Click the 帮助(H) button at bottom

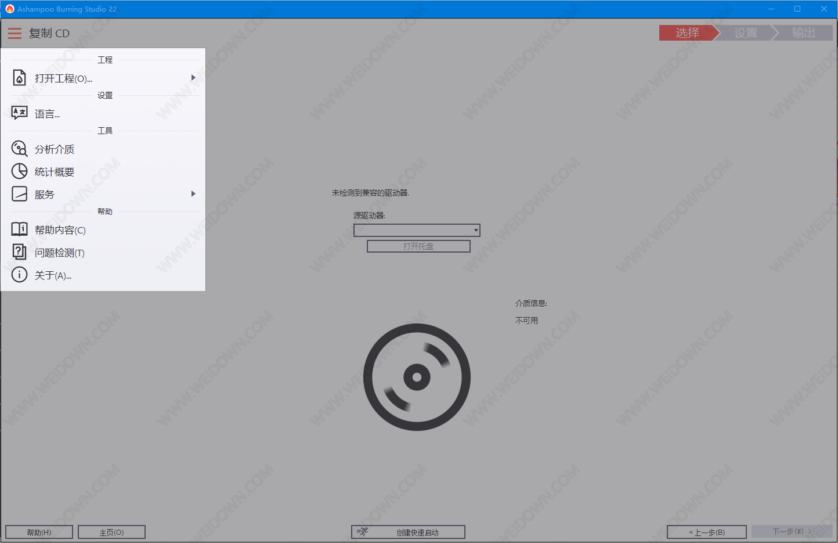point(39,532)
